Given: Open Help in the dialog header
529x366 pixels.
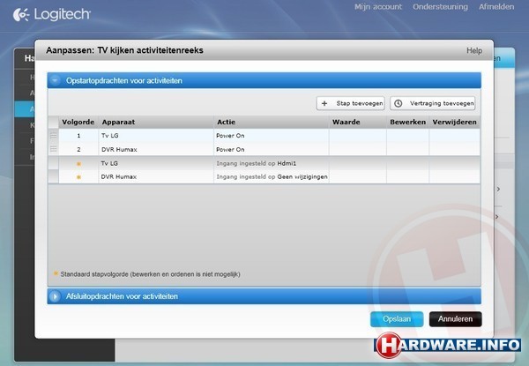Looking at the screenshot, I should click(474, 50).
